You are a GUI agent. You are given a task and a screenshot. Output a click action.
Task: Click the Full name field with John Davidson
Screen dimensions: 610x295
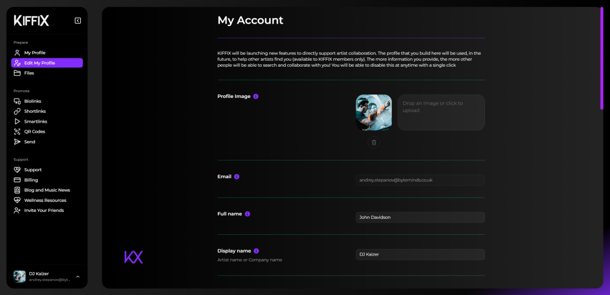coord(420,217)
